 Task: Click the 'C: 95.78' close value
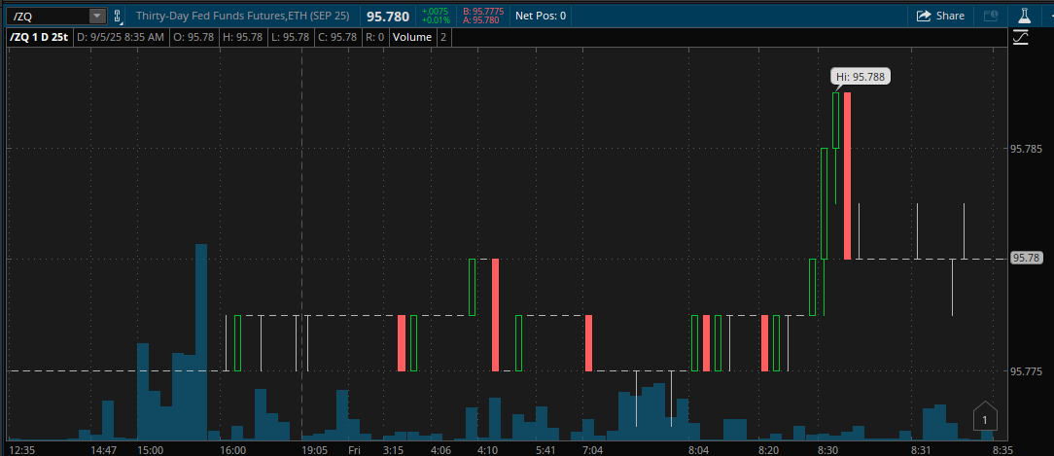click(337, 37)
